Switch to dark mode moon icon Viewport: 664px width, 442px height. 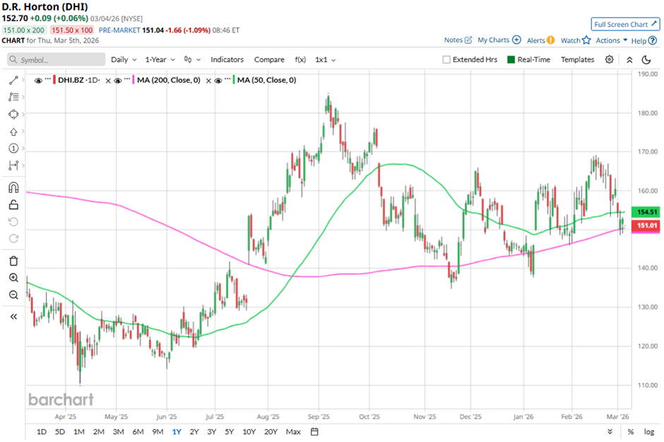coord(646,59)
